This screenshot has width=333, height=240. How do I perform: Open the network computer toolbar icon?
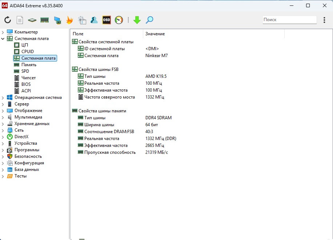pos(57,20)
